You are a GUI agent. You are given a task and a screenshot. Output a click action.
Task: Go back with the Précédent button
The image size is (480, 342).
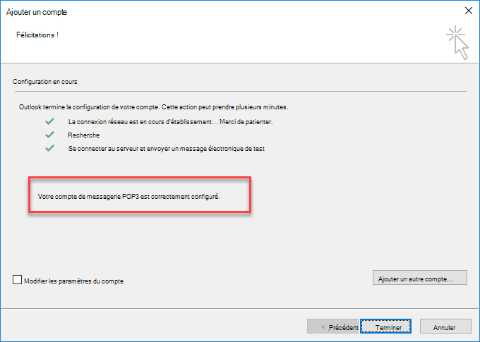[x=332, y=326]
